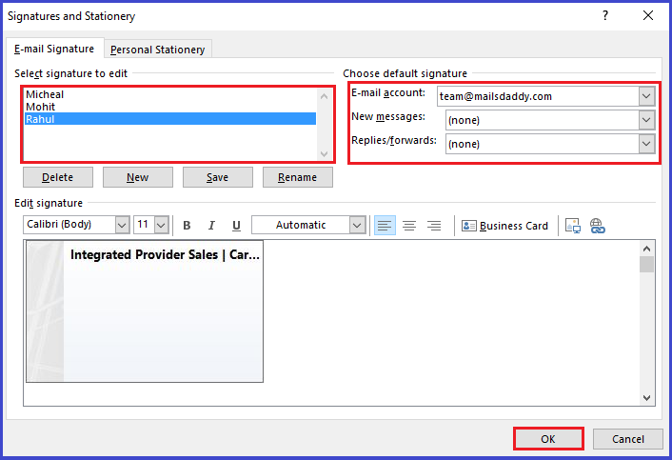The image size is (672, 460).
Task: Switch to the Personal Stationery tab
Action: click(x=157, y=50)
